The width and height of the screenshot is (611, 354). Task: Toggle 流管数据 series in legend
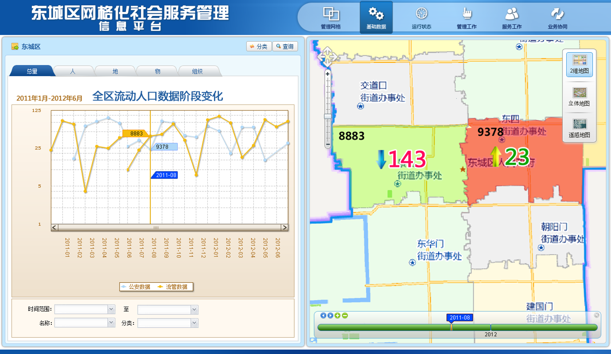click(x=173, y=287)
